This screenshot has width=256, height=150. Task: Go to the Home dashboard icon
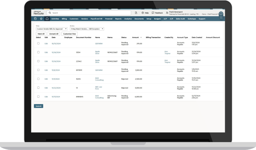[47, 19]
